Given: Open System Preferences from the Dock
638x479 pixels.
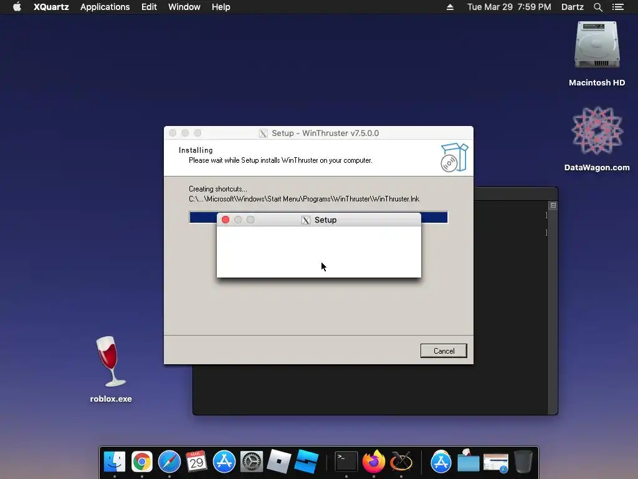Looking at the screenshot, I should (252, 462).
